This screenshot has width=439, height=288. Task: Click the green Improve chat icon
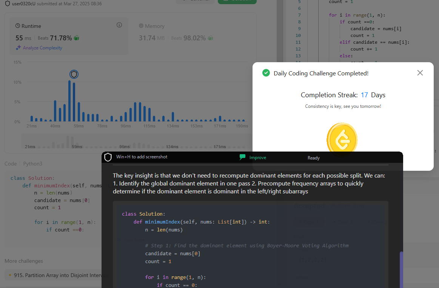(x=242, y=157)
